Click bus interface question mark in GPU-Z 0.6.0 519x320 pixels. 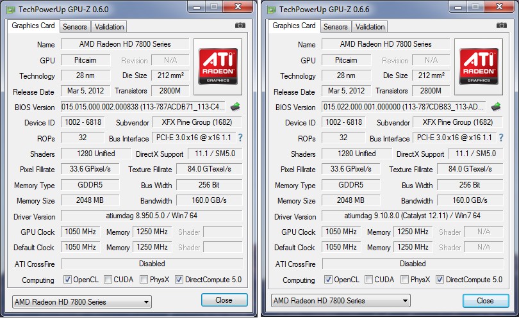point(240,138)
